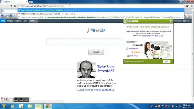The width and height of the screenshot is (194, 109).
Task: Open the Chrome menu (three lines)
Action: coord(192,6)
